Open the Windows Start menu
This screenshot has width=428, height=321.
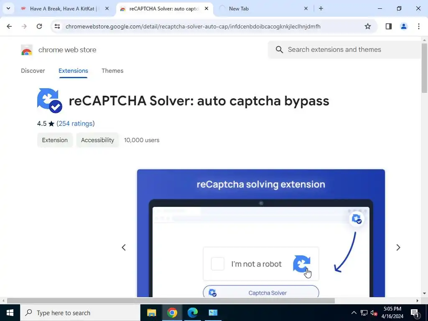10,313
